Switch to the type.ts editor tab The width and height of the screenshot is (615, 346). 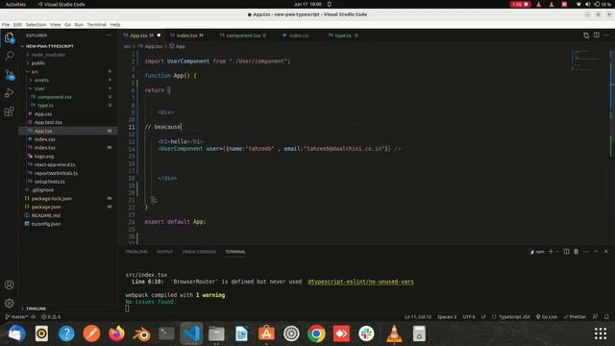[343, 36]
